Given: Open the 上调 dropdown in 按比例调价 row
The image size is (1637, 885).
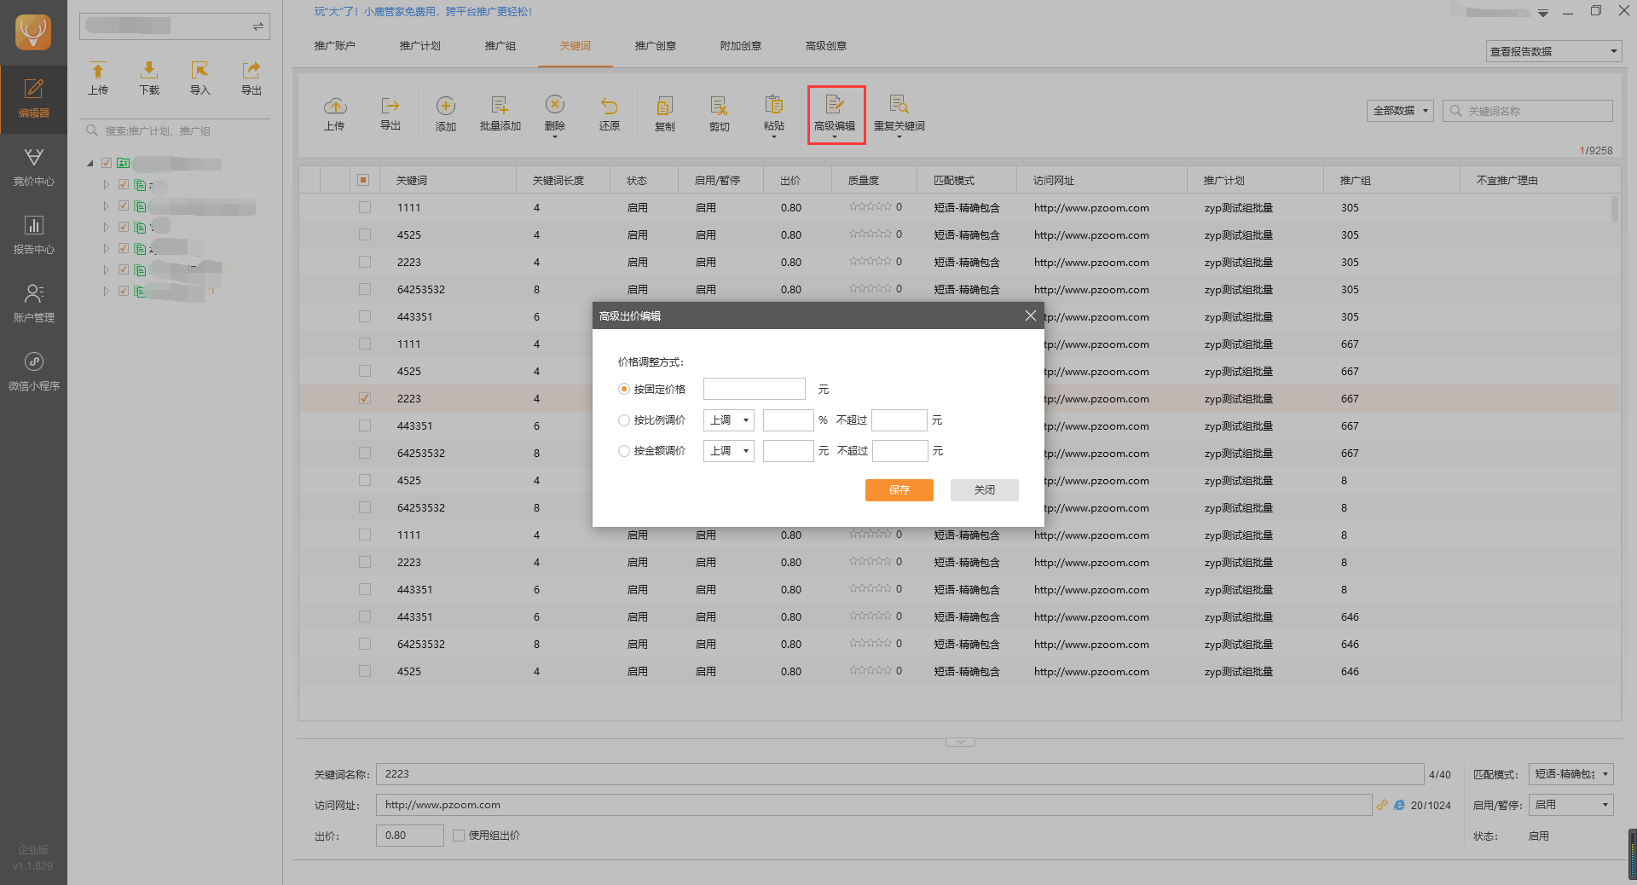Looking at the screenshot, I should (x=729, y=420).
